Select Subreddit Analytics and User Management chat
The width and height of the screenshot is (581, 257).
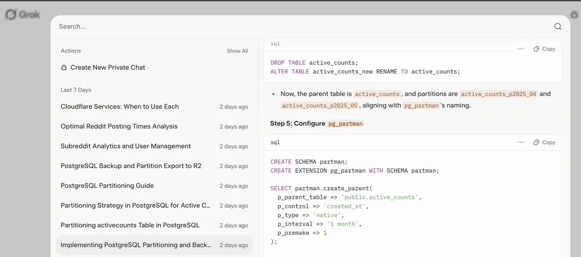[126, 146]
